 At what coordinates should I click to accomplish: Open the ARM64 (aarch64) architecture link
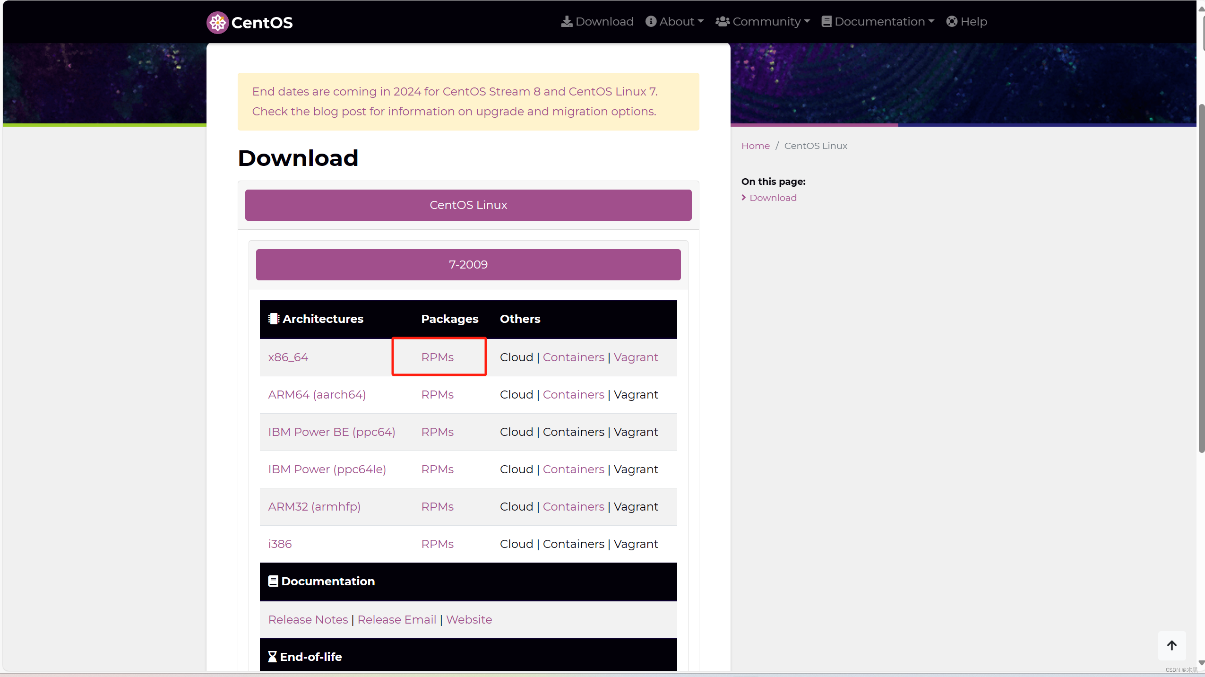coord(317,395)
